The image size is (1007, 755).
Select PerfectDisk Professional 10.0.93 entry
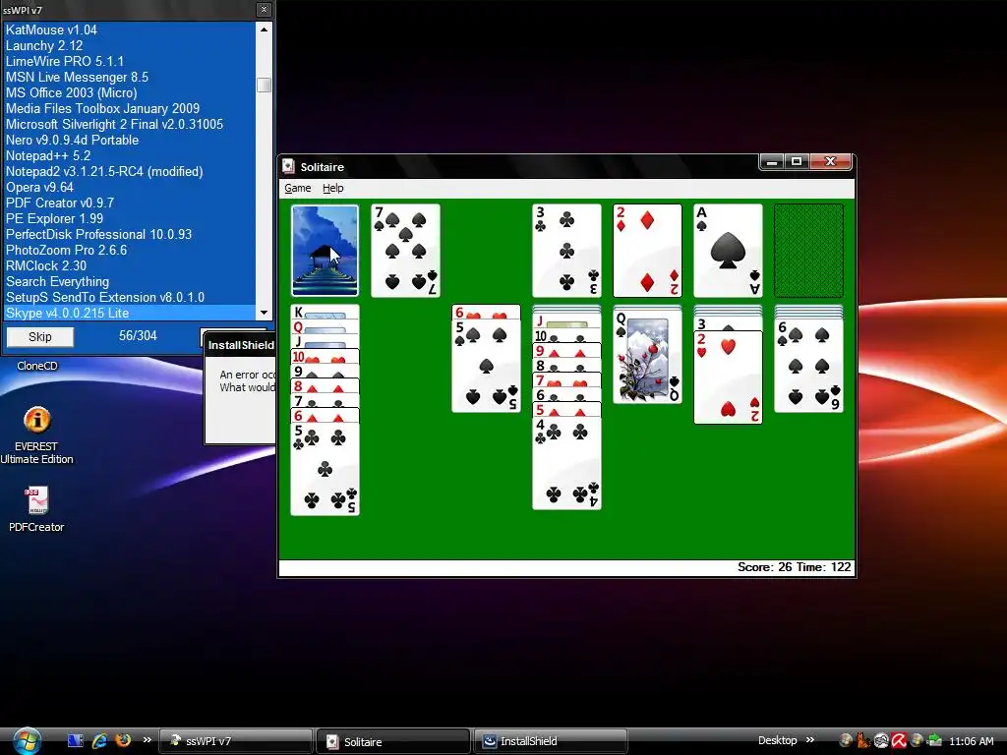click(x=130, y=234)
